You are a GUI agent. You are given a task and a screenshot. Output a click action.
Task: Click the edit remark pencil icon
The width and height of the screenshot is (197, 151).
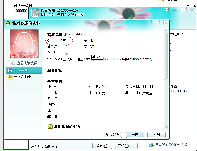(66, 54)
